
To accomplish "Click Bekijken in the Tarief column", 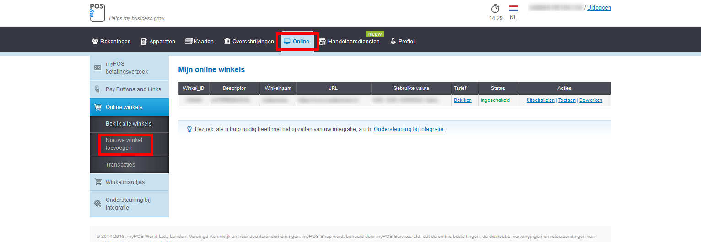I will point(463,100).
